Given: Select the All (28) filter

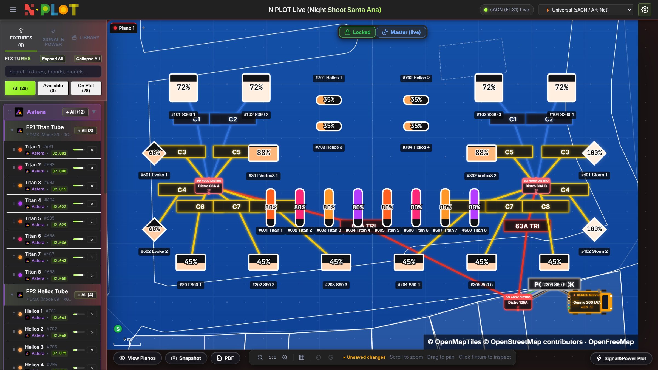Looking at the screenshot, I should pos(20,88).
